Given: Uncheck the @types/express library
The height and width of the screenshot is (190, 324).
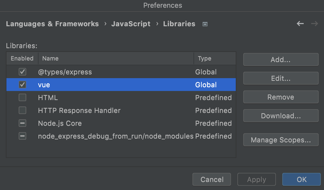Looking at the screenshot, I should [x=22, y=72].
